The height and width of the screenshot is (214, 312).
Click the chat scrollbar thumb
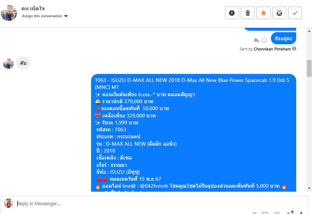[x=309, y=68]
